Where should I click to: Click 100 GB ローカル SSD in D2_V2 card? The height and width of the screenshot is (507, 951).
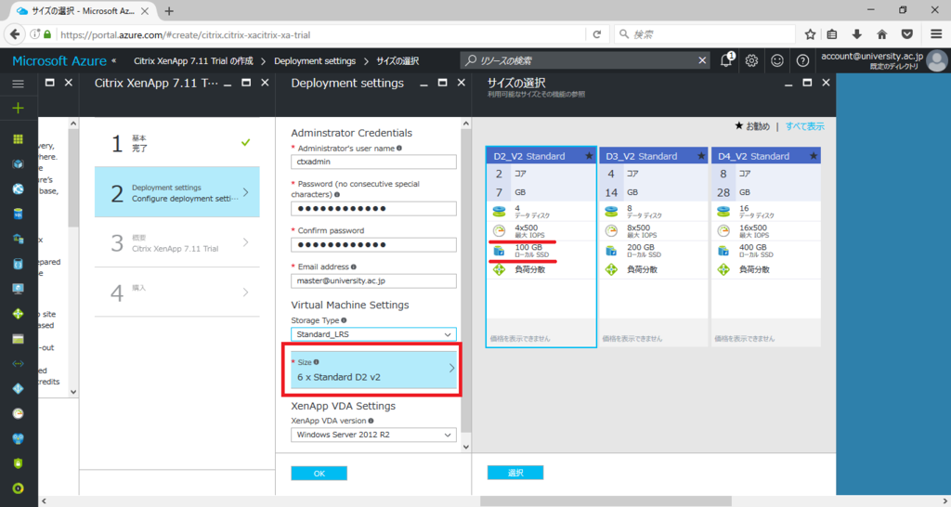pos(541,251)
